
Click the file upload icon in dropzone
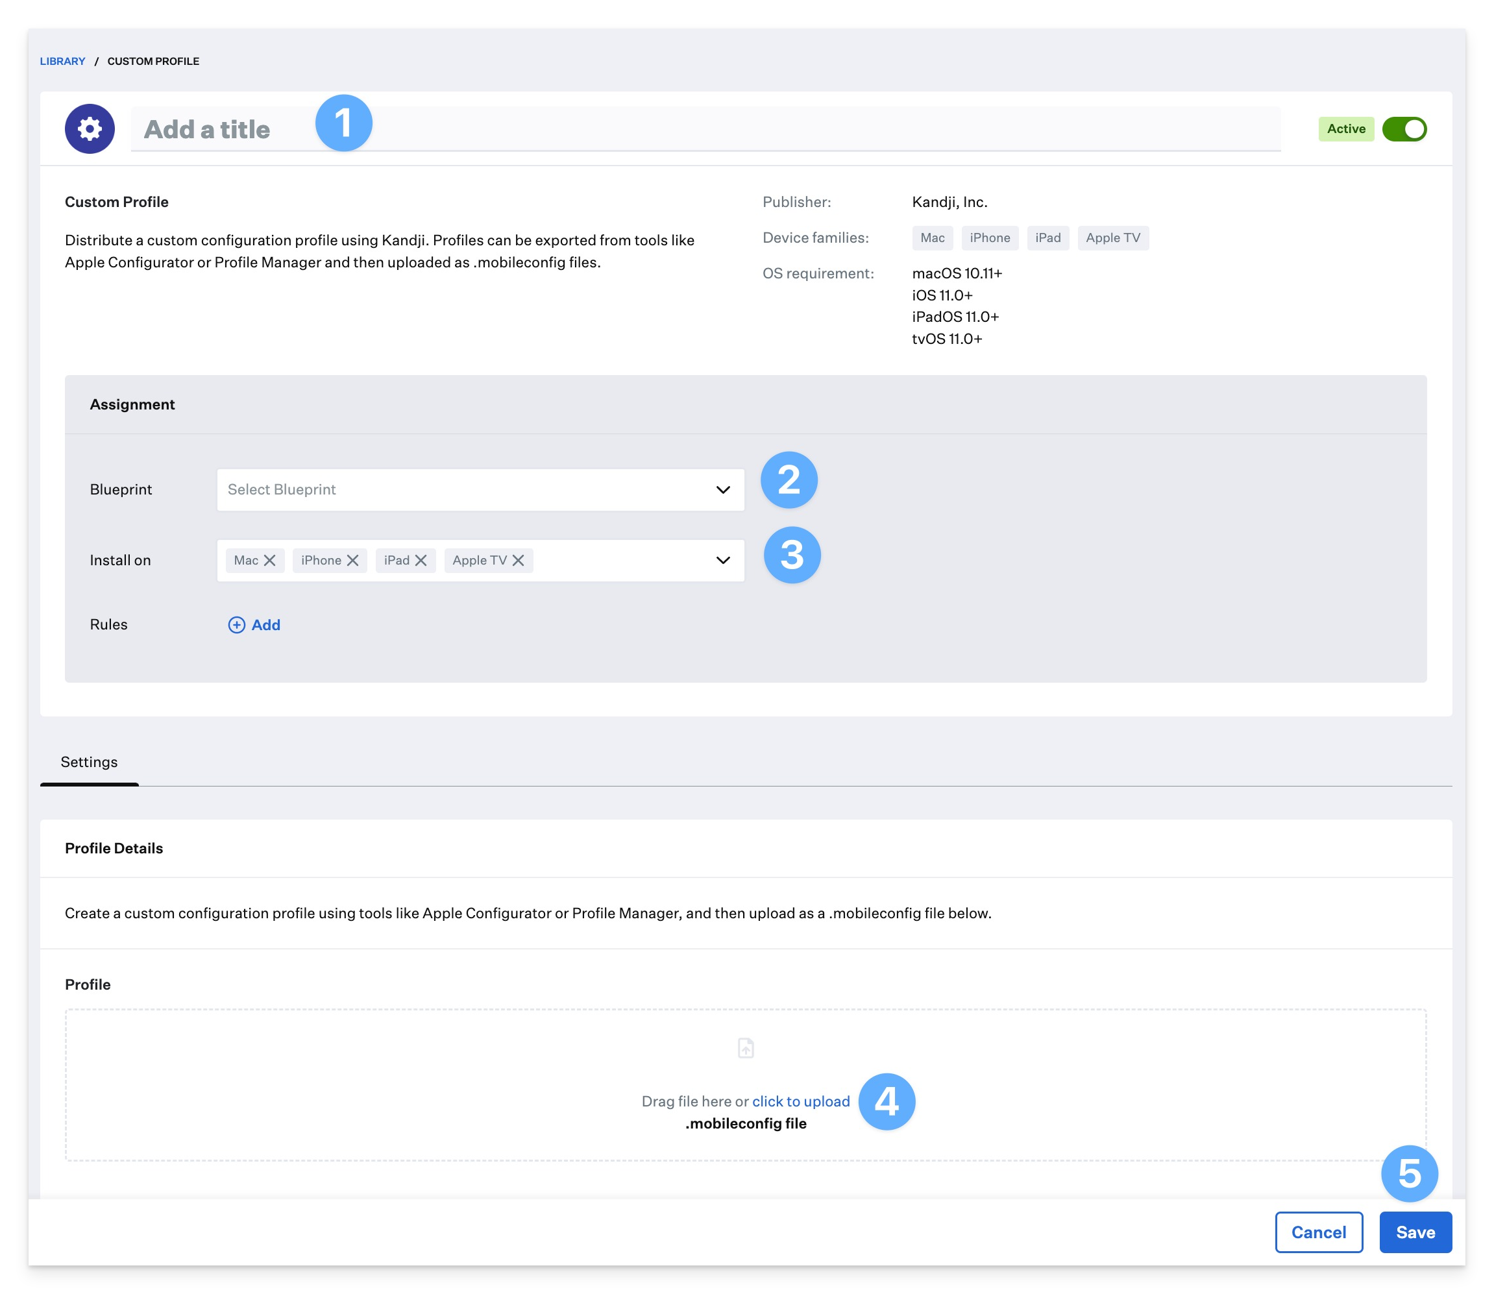[x=746, y=1048]
